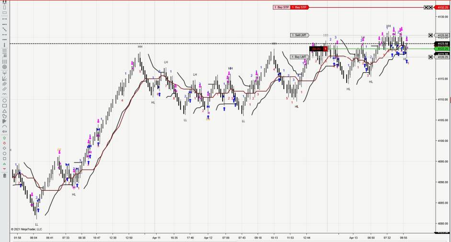Click the red position quantity '1' marker
451x242 pixels.
[326, 49]
